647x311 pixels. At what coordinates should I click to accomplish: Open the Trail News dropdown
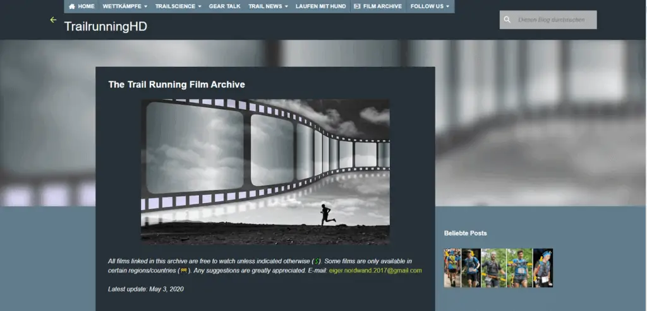click(268, 6)
